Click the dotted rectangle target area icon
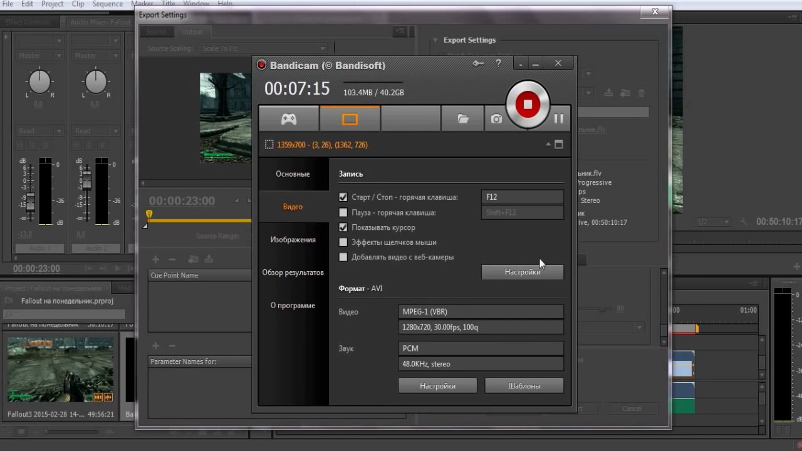802x451 pixels. (x=269, y=145)
